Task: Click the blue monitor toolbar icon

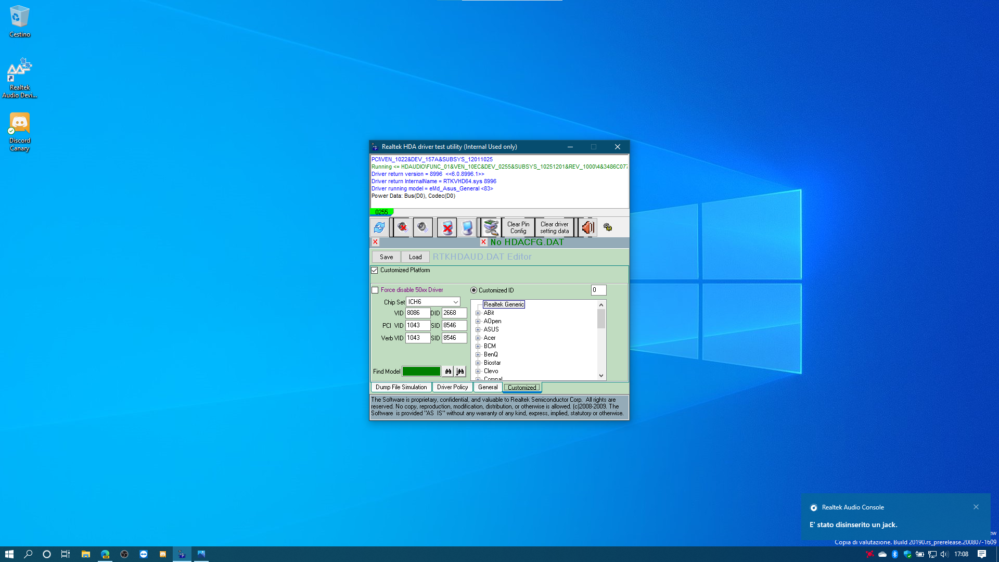Action: pyautogui.click(x=467, y=227)
